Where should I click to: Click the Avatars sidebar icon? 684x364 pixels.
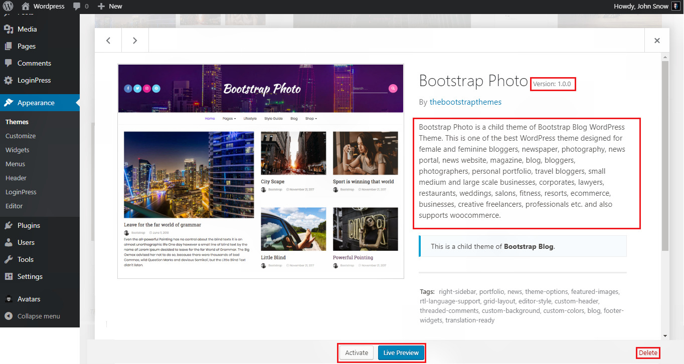(x=9, y=299)
